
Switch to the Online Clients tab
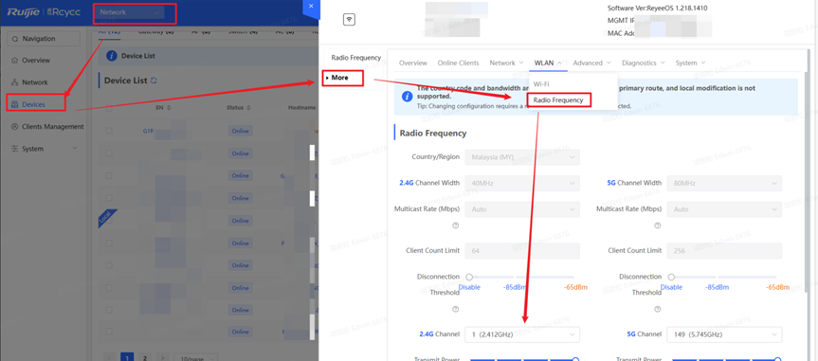coord(458,63)
